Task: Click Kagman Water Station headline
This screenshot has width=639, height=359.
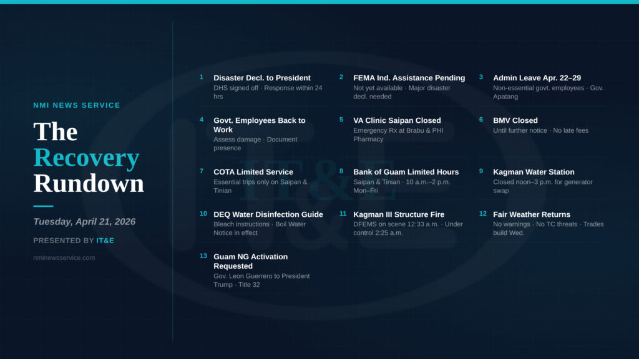Action: tap(534, 172)
